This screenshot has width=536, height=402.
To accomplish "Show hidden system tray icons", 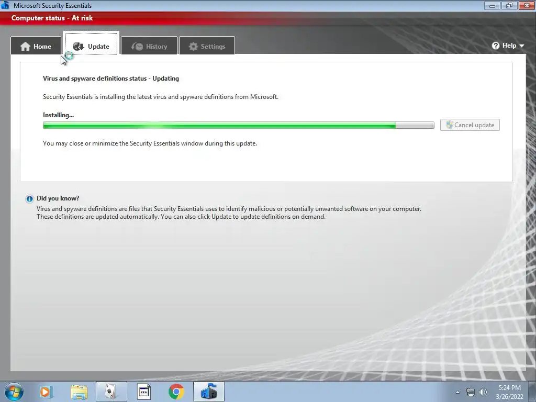I will tap(457, 392).
